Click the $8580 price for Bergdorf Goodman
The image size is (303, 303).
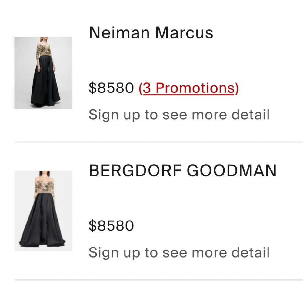(x=111, y=226)
